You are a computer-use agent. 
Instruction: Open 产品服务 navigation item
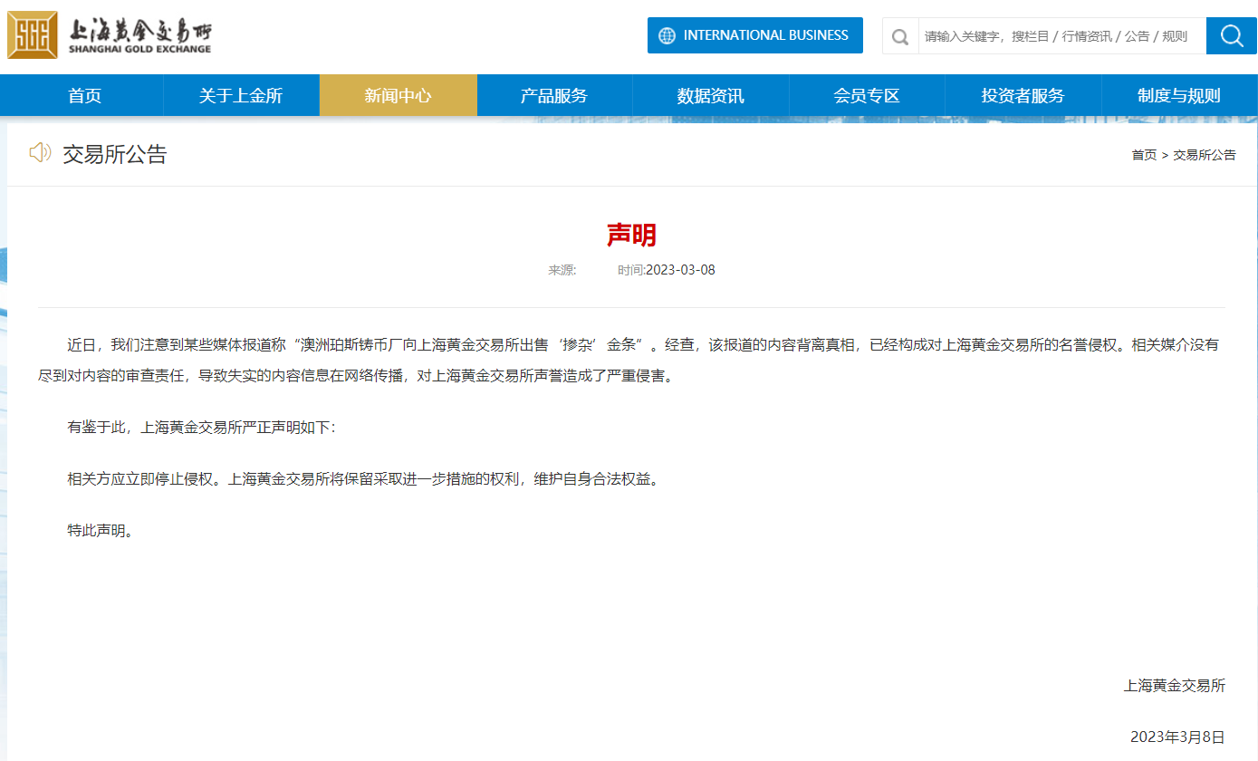(x=554, y=95)
